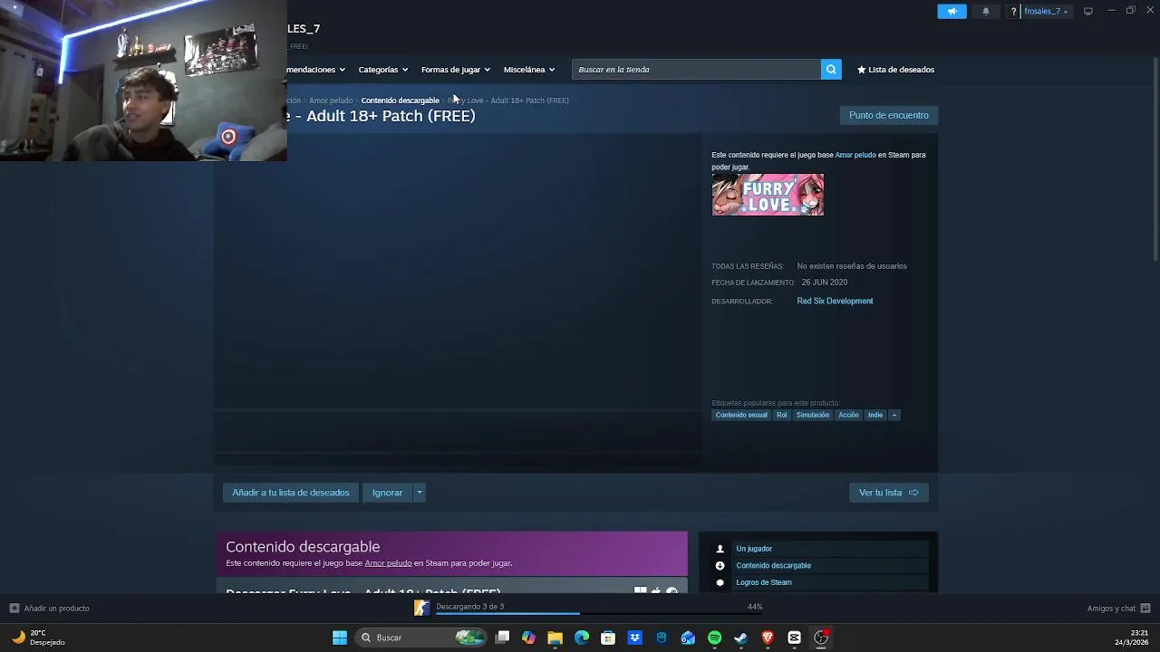Go to Contenido descargable breadcrumb

(400, 101)
